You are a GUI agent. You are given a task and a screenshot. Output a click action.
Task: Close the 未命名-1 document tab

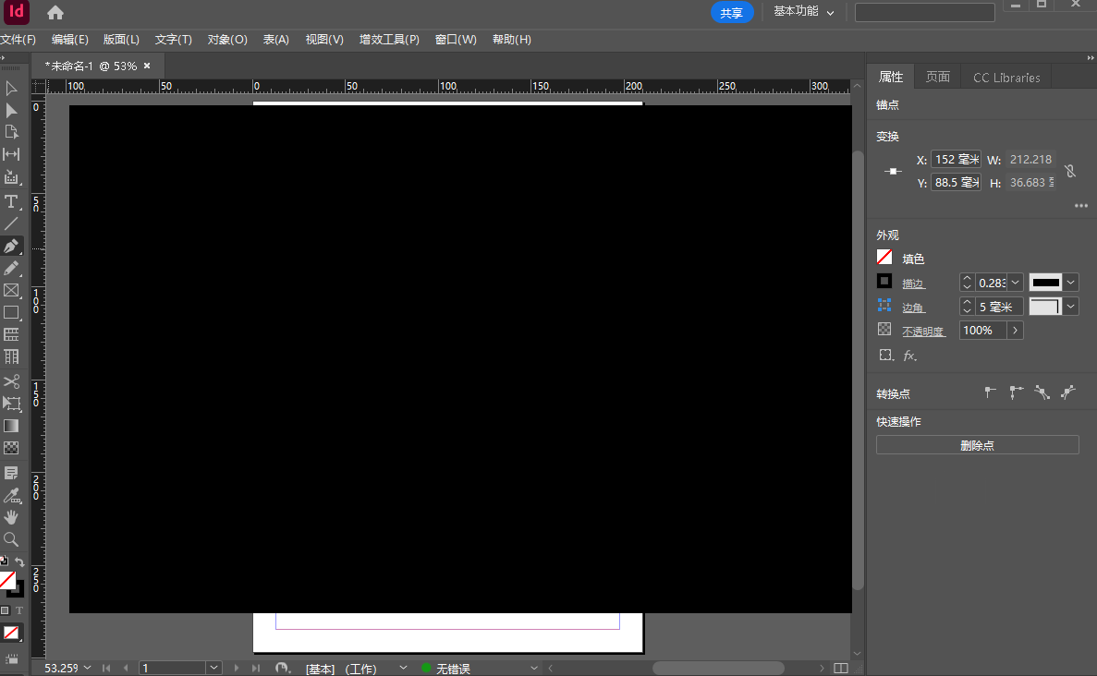click(x=147, y=66)
